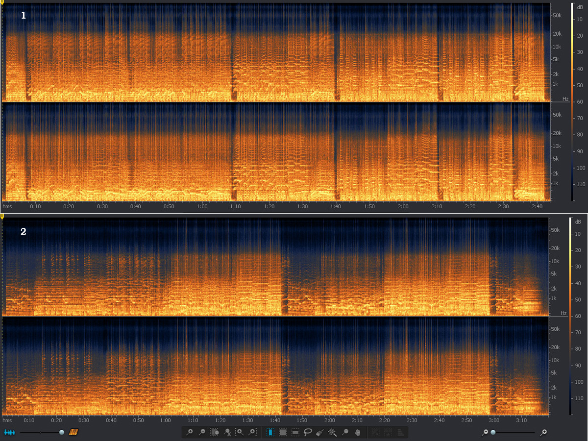Click the zoom out magnifier in center toolbar
This screenshot has width=588, height=441.
click(x=202, y=432)
